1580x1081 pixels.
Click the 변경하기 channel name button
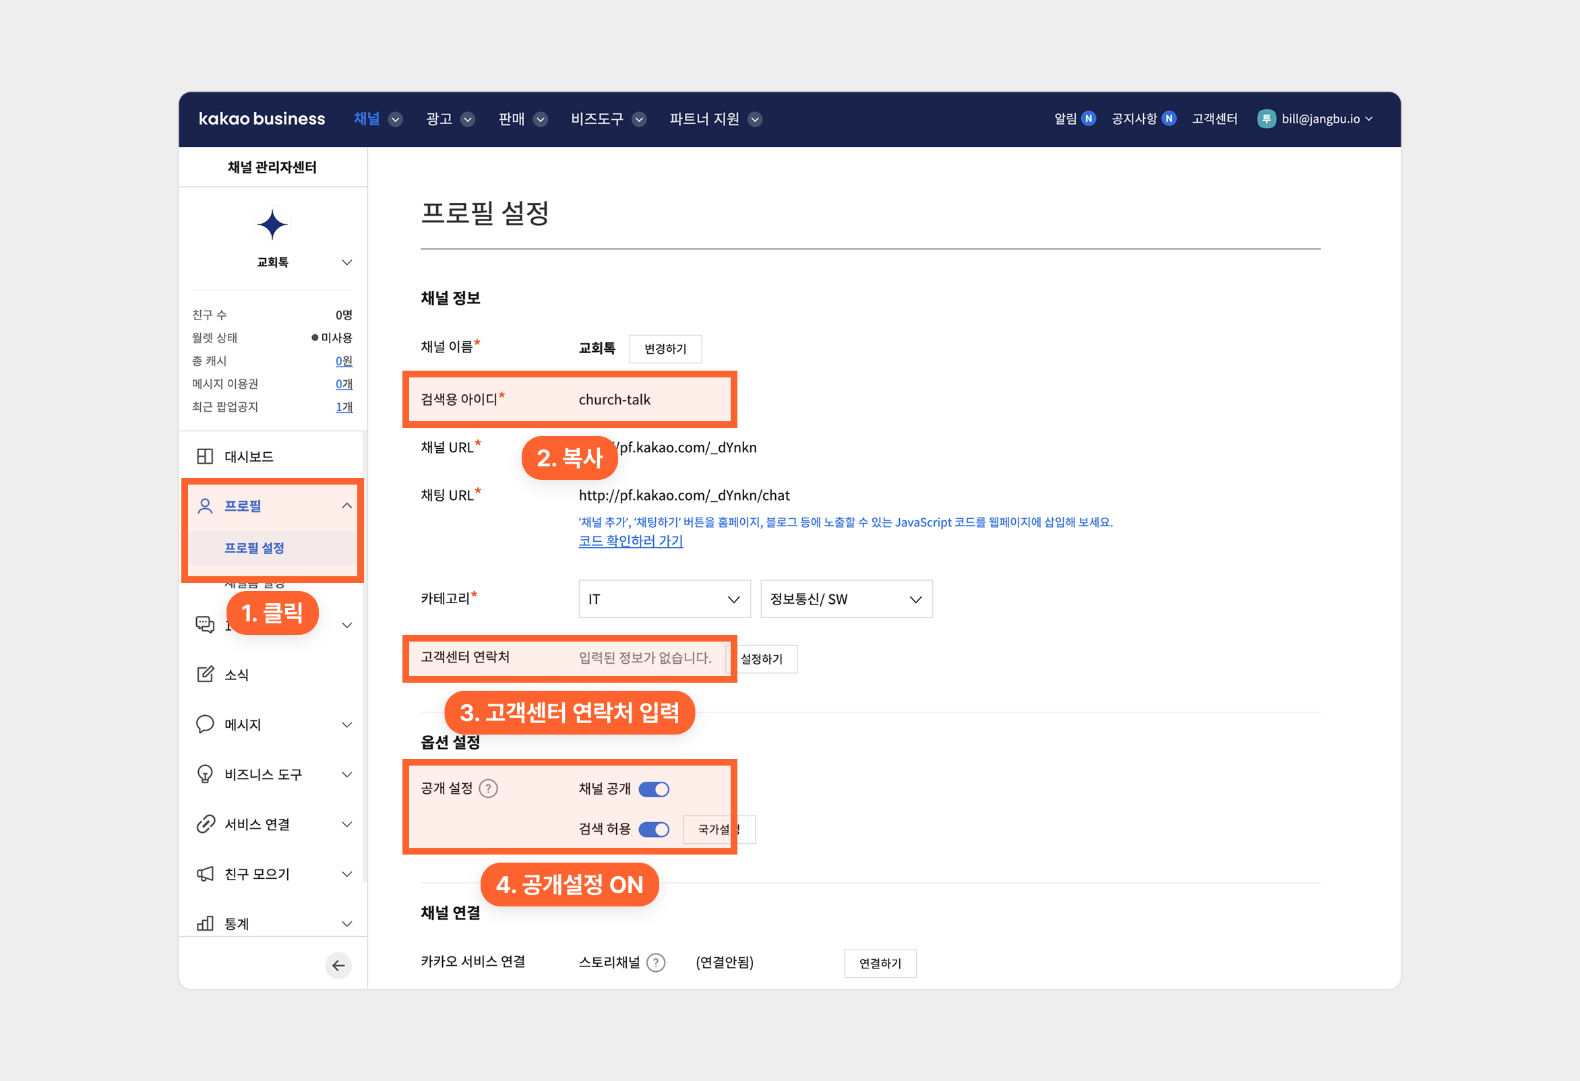tap(665, 349)
